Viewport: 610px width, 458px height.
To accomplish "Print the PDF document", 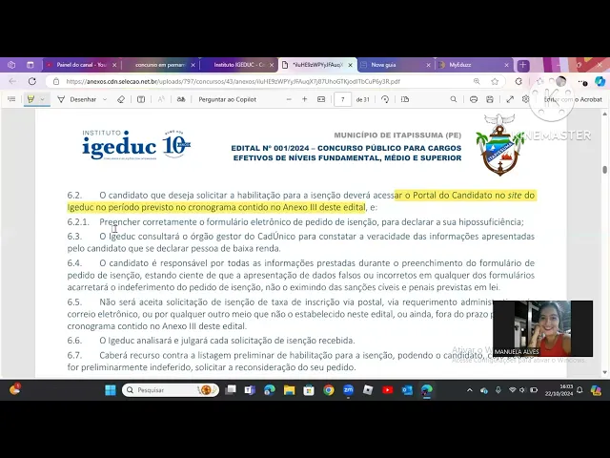I will (474, 99).
